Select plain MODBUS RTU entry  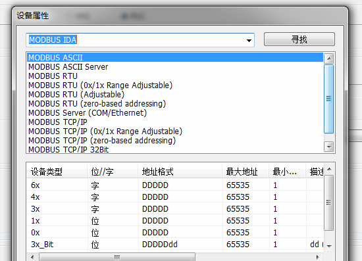pyautogui.click(x=175, y=76)
